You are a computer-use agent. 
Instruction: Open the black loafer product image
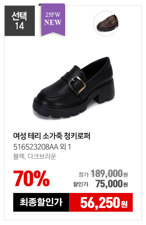click(74, 88)
